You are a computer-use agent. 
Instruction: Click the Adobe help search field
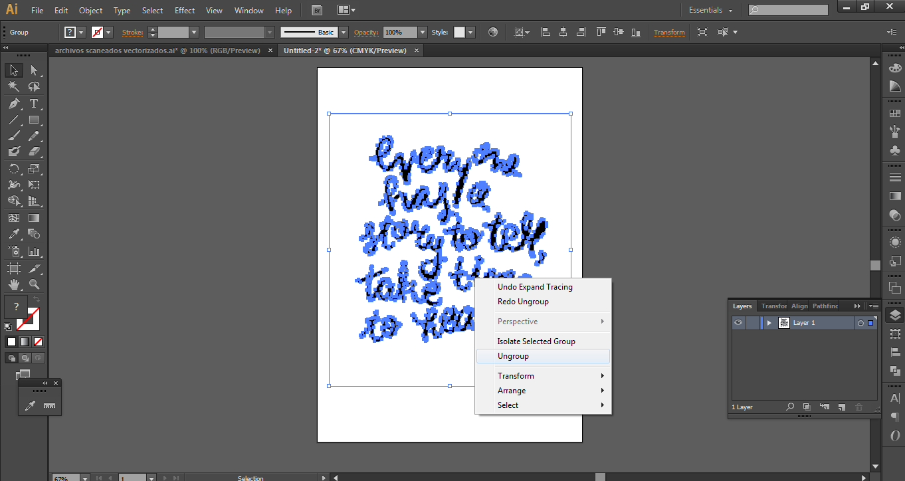pyautogui.click(x=792, y=10)
